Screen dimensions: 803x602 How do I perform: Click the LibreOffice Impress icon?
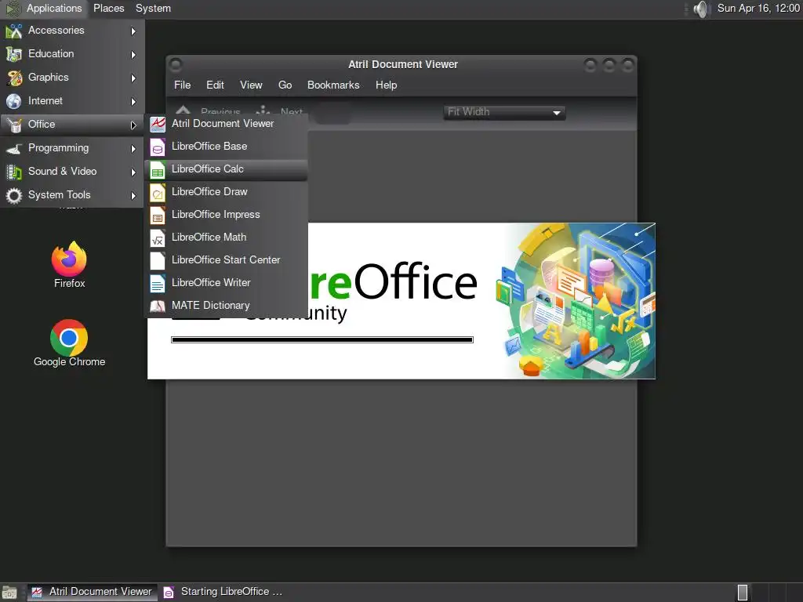tap(158, 216)
